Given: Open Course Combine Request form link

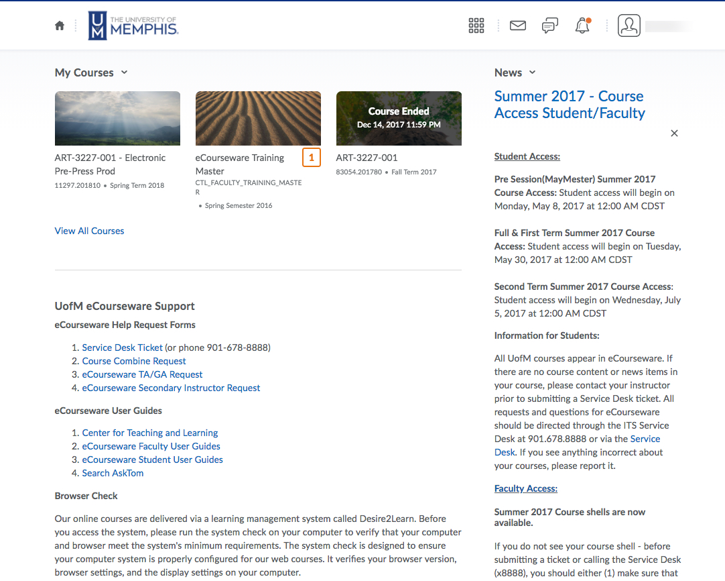Looking at the screenshot, I should tap(134, 361).
